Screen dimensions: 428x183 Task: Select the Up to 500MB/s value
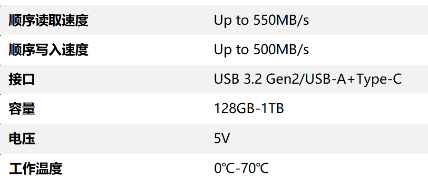261,50
